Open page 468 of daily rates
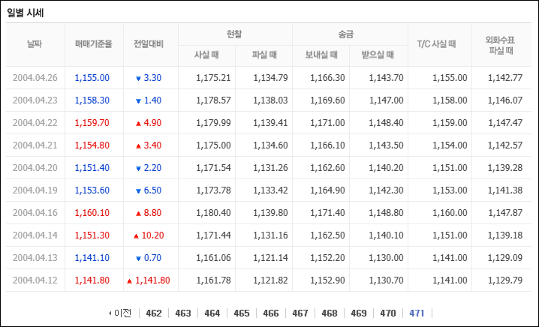The height and width of the screenshot is (327, 539). pyautogui.click(x=330, y=313)
